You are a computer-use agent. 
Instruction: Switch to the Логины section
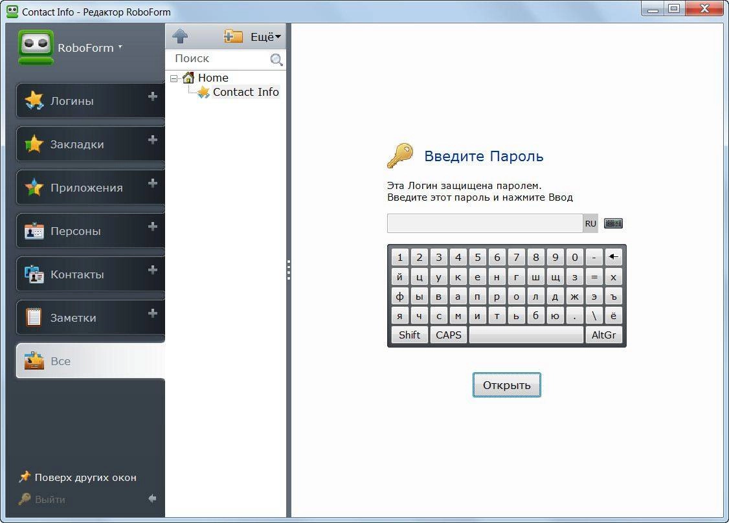[x=91, y=100]
